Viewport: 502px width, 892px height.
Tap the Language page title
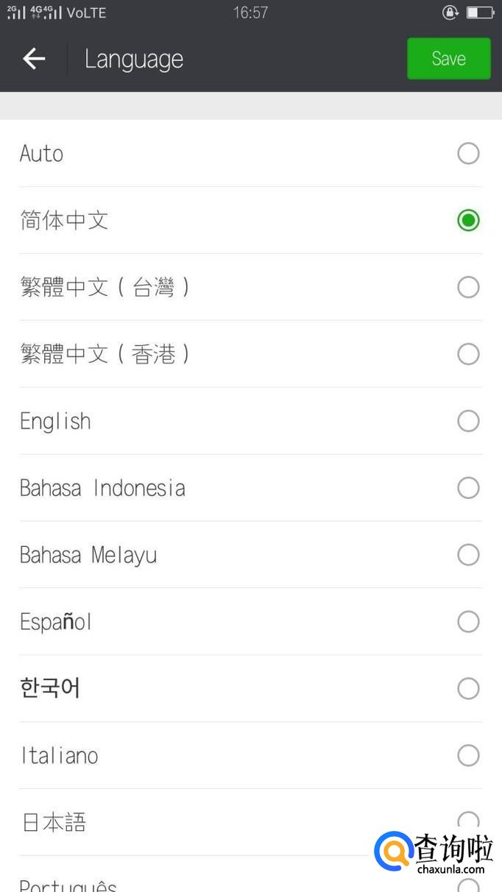click(134, 59)
